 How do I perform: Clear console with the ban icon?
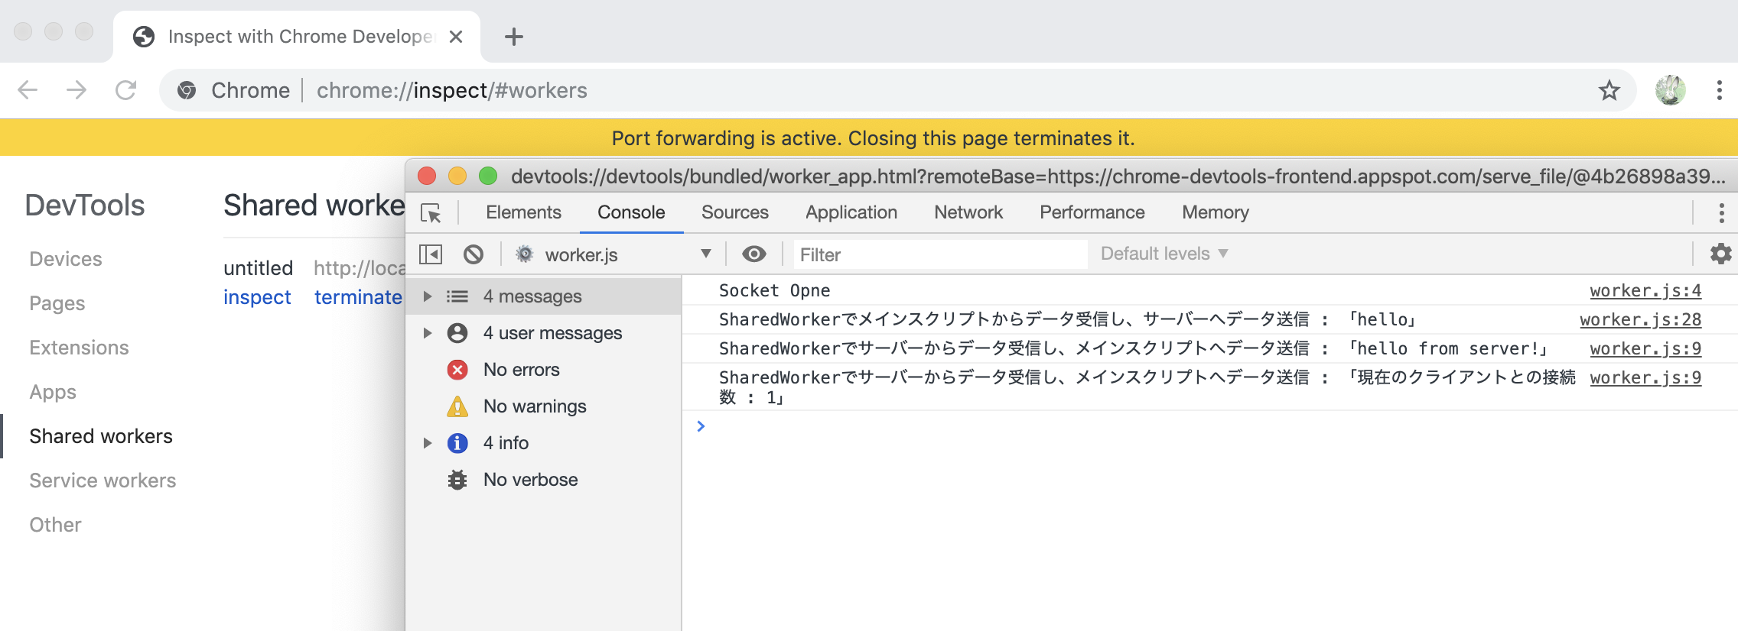[x=474, y=254]
